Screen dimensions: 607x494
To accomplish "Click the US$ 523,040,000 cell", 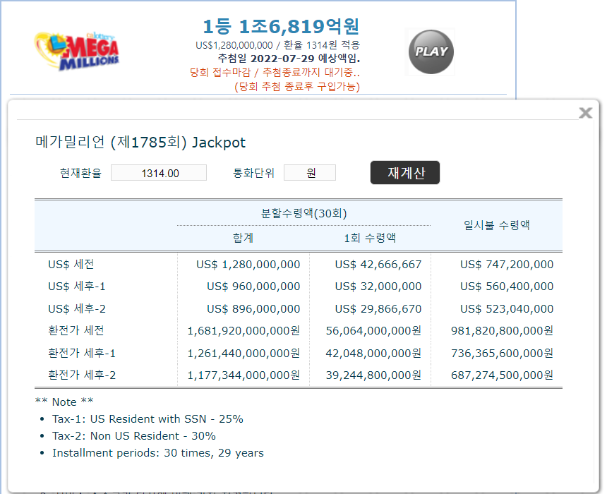I will [x=507, y=309].
